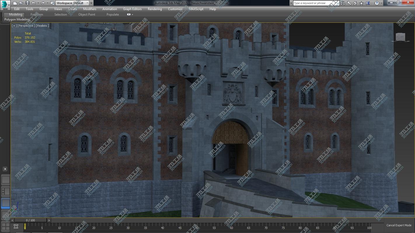Viewport: 415px width, 233px height.
Task: Click the star favorites icon
Action: [x=362, y=3]
